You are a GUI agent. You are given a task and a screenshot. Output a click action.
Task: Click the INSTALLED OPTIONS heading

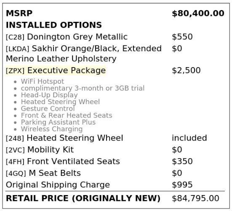(54, 25)
